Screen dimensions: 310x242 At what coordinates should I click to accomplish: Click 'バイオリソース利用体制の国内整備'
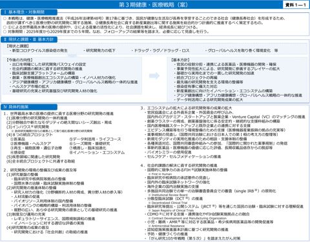coord(43,201)
